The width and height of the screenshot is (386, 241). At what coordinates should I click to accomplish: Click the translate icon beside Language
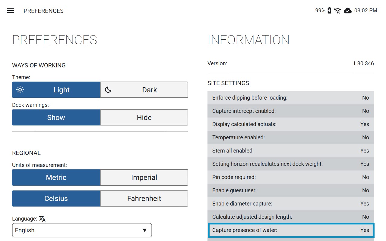click(x=42, y=219)
